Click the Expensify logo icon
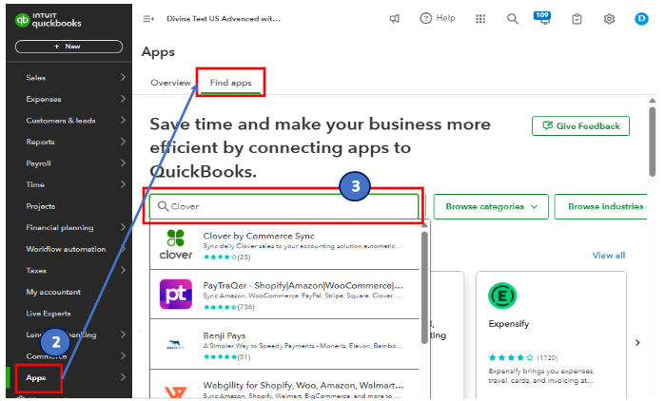The height and width of the screenshot is (401, 665). coord(502,296)
